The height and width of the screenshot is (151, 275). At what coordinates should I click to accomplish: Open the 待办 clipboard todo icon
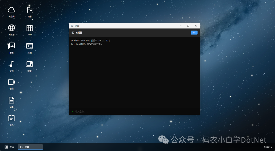[11, 120]
